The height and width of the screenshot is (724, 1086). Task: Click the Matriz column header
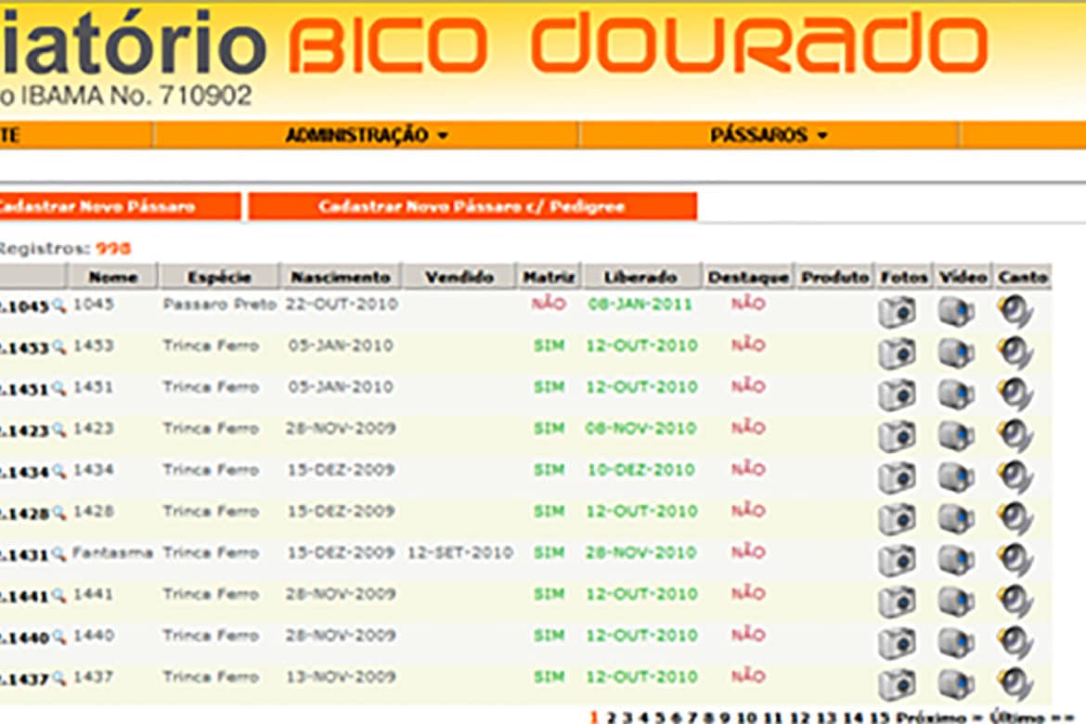(x=549, y=278)
